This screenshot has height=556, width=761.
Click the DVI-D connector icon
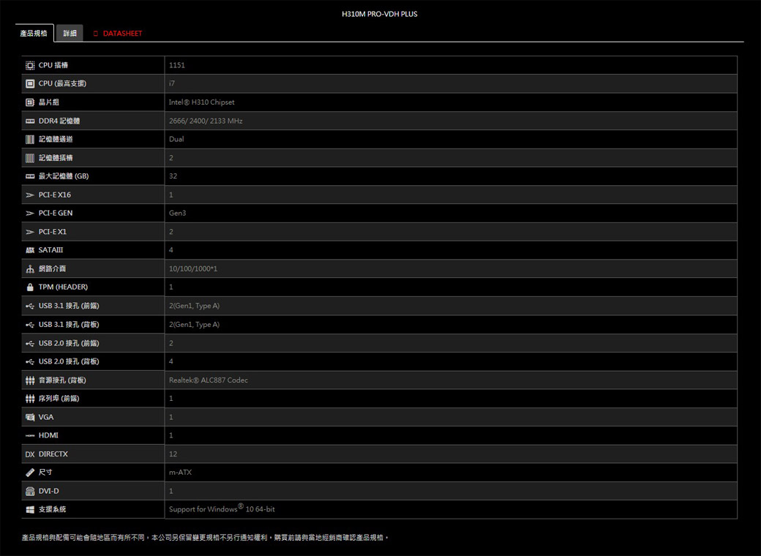30,491
